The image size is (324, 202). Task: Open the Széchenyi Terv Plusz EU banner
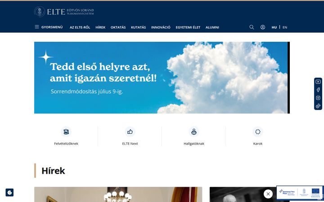[299, 193]
